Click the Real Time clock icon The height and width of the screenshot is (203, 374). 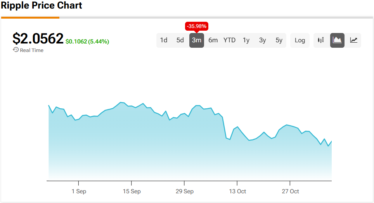coord(16,50)
